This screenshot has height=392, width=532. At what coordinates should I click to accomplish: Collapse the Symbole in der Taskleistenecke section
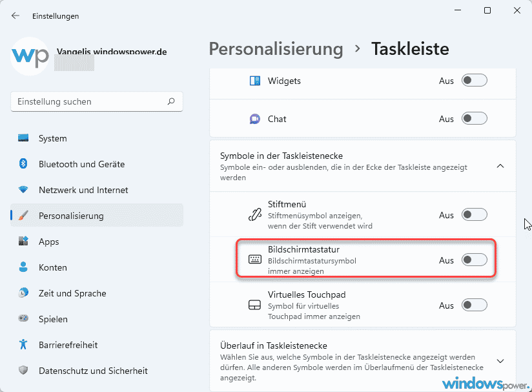500,166
